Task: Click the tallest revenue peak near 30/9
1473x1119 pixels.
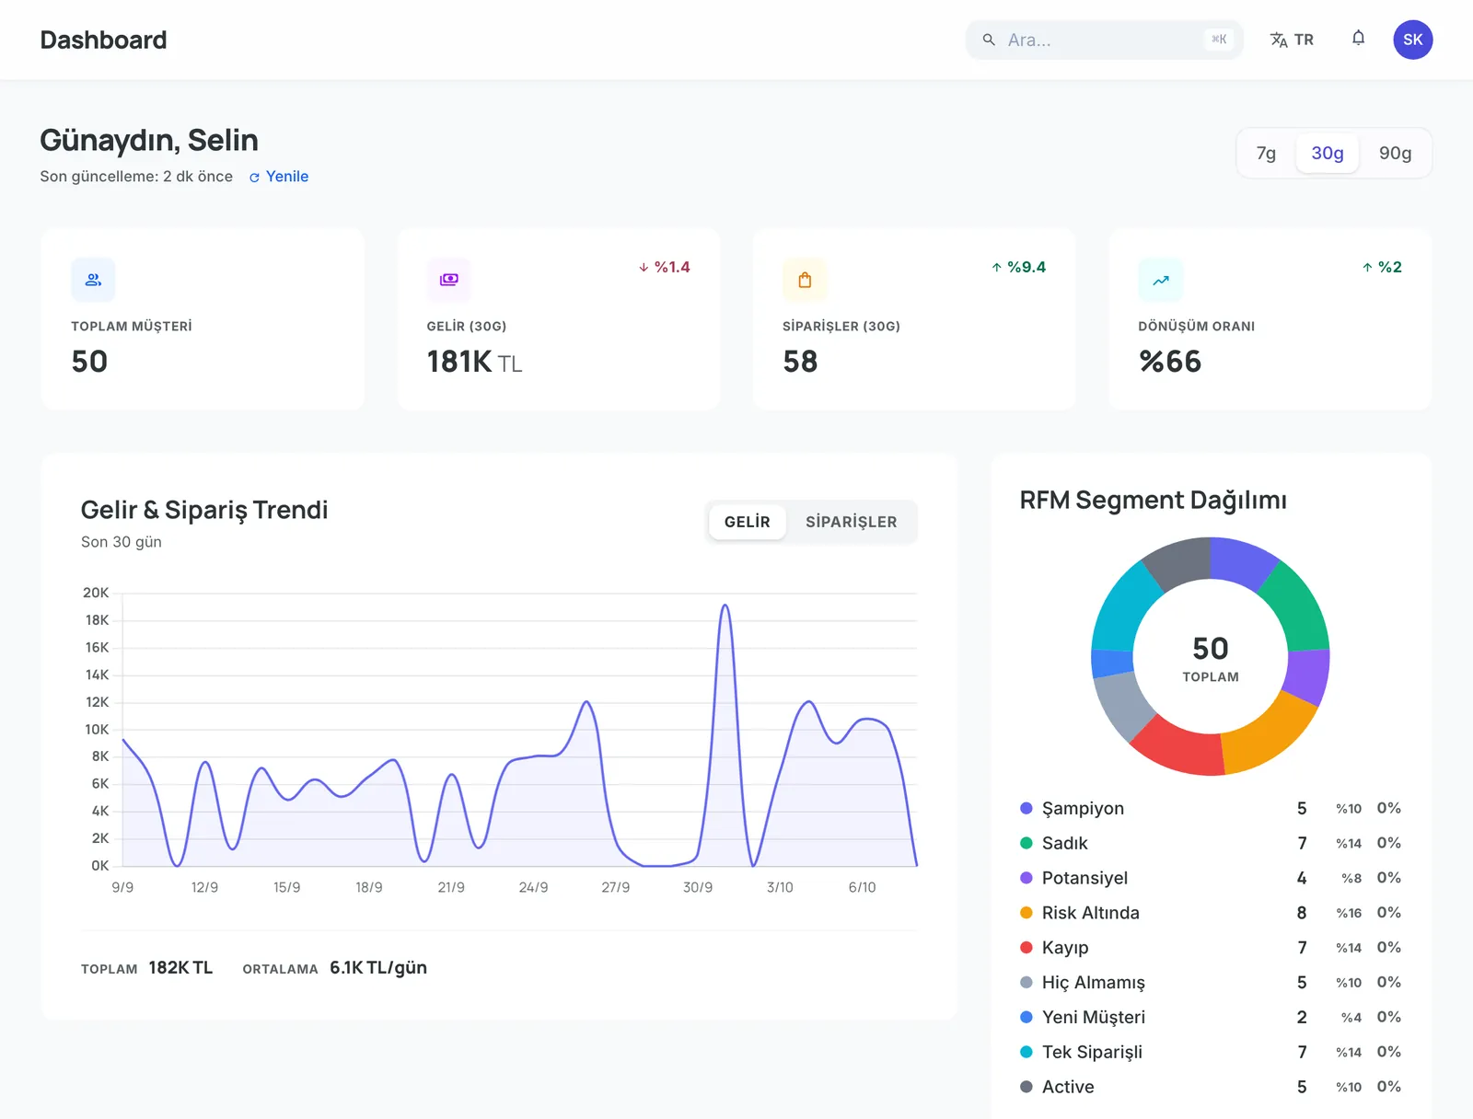Action: click(x=725, y=606)
